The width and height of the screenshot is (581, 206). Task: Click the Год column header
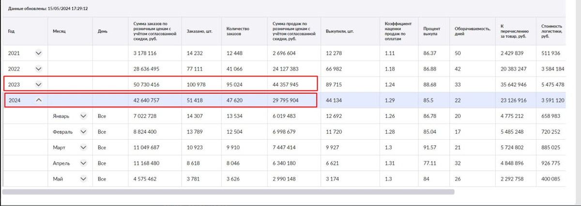12,32
